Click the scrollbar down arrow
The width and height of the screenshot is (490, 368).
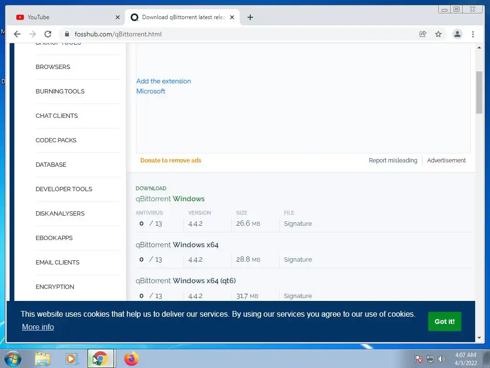(479, 338)
